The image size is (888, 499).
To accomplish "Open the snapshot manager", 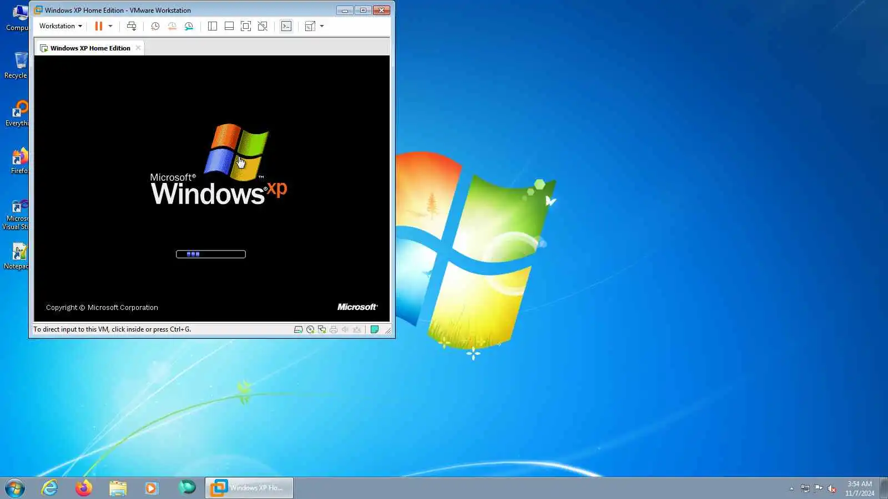I will coord(189,26).
